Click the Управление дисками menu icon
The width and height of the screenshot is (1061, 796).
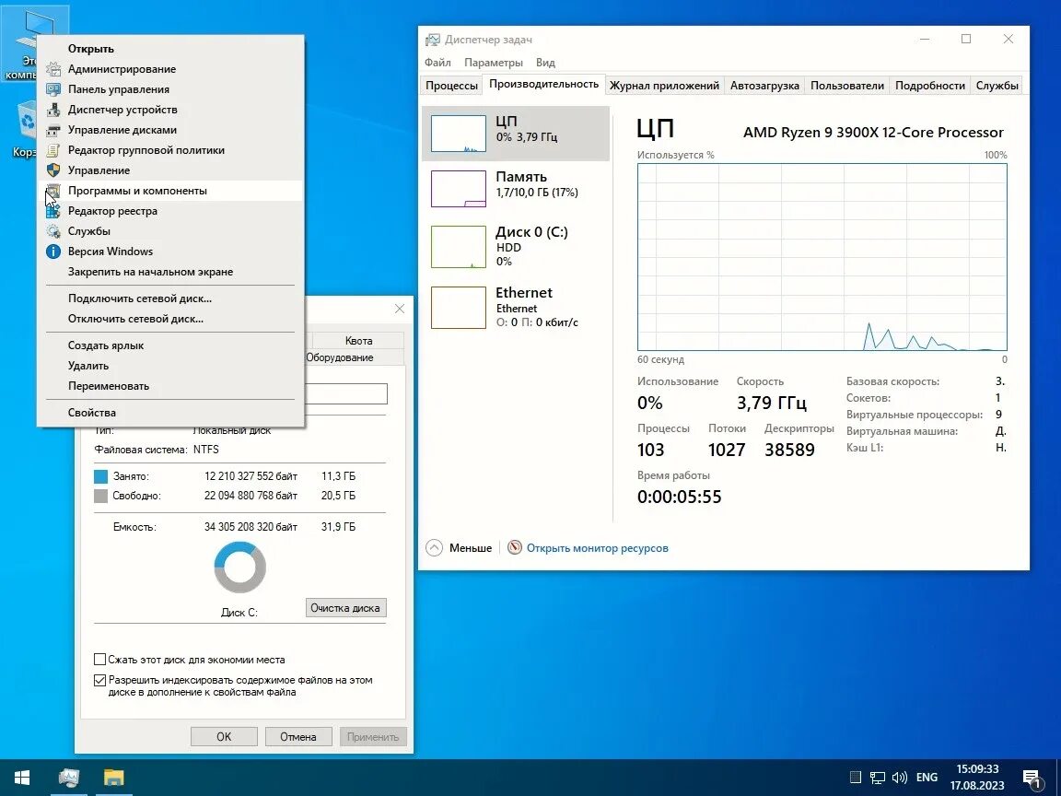(x=52, y=130)
